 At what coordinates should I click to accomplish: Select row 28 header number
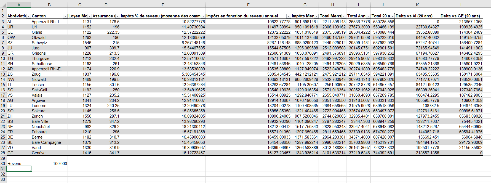(x=3, y=153)
